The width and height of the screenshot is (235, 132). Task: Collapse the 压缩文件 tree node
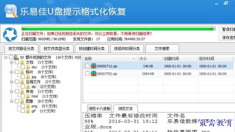(x=12, y=82)
